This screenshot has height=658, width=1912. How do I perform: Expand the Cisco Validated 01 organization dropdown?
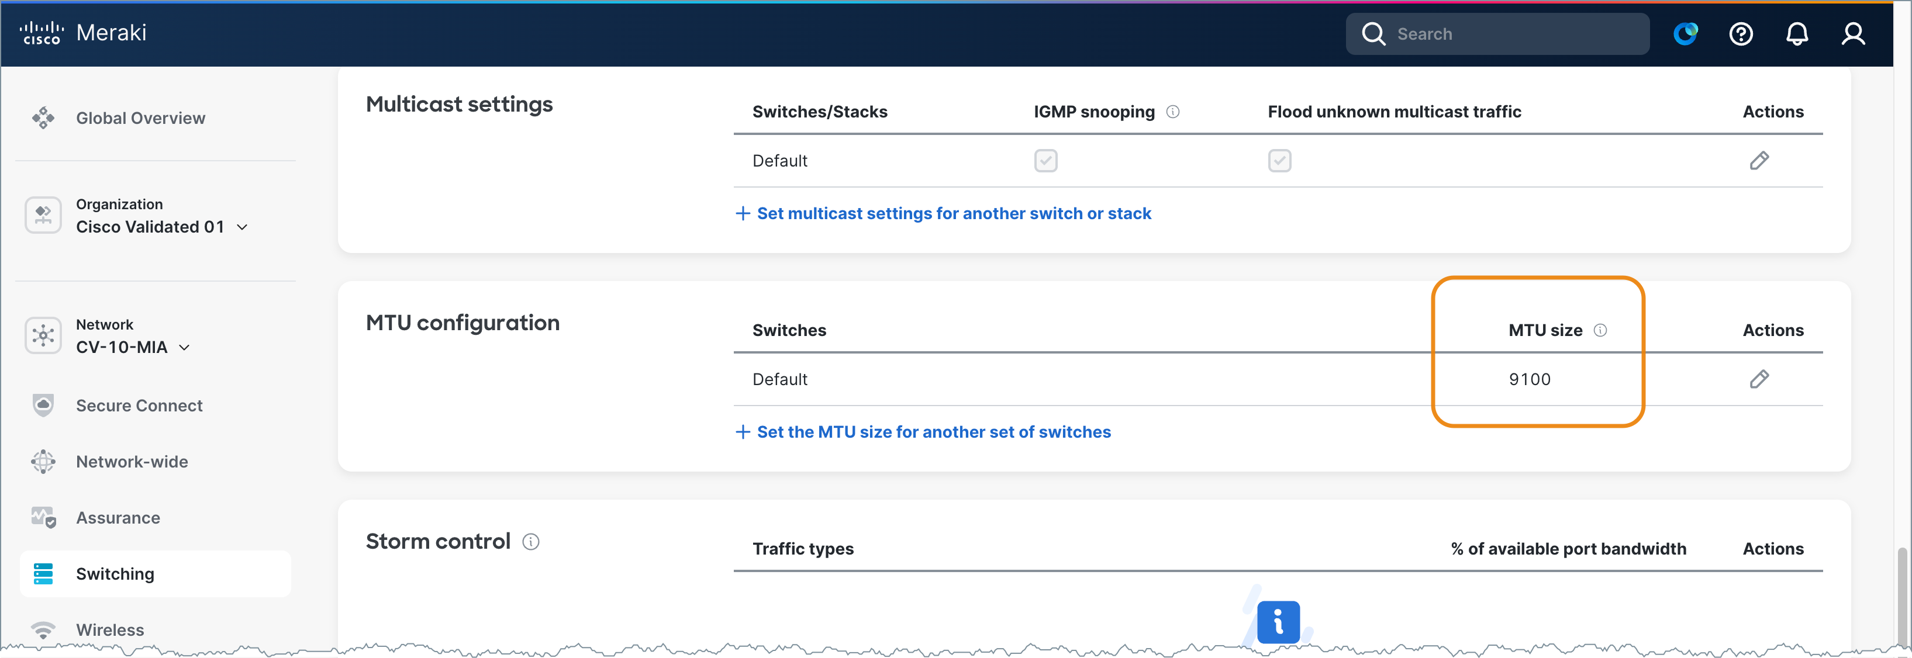(x=161, y=227)
